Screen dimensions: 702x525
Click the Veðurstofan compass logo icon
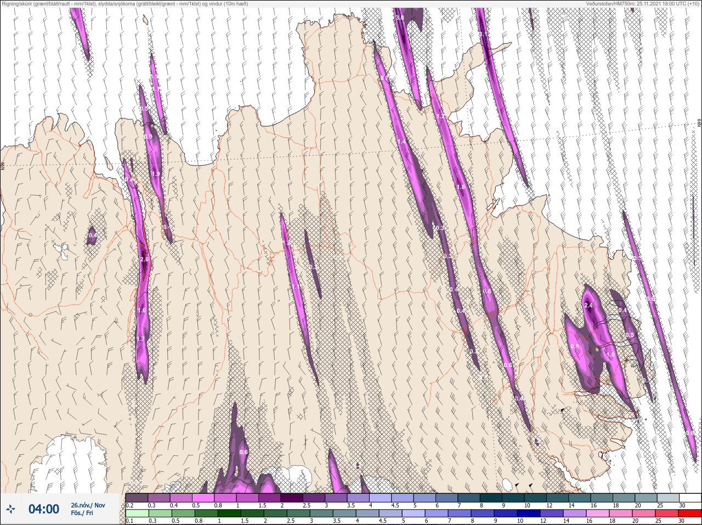11,510
